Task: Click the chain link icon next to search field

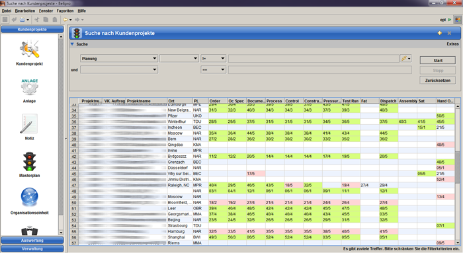Action: click(x=403, y=58)
